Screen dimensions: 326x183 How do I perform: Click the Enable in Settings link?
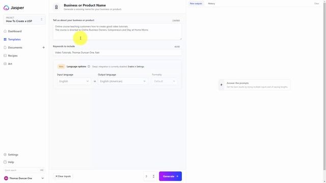pos(136,67)
